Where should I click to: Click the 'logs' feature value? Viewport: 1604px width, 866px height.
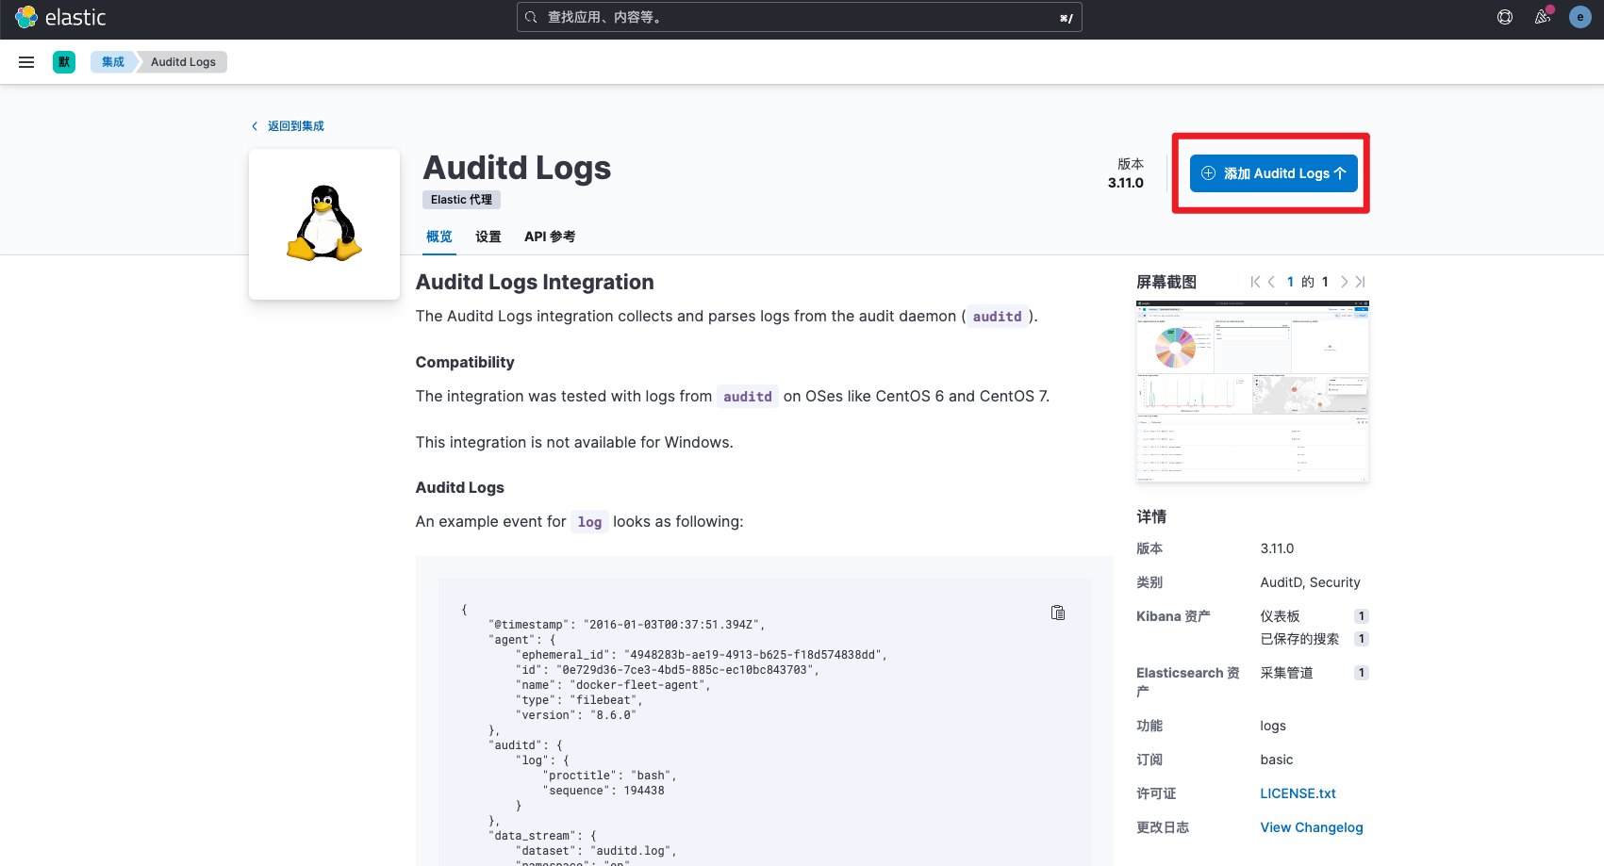coord(1273,726)
